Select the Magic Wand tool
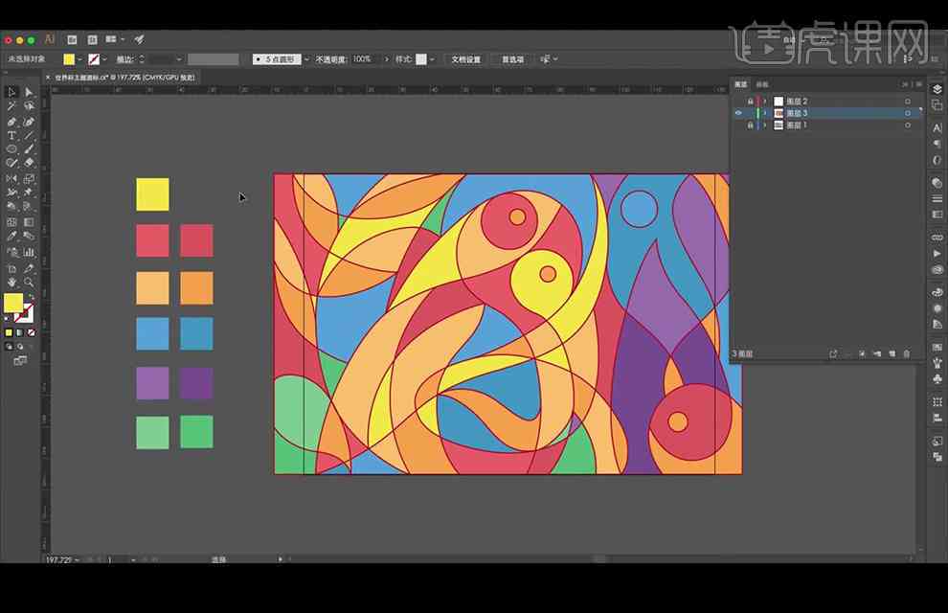 click(x=11, y=105)
